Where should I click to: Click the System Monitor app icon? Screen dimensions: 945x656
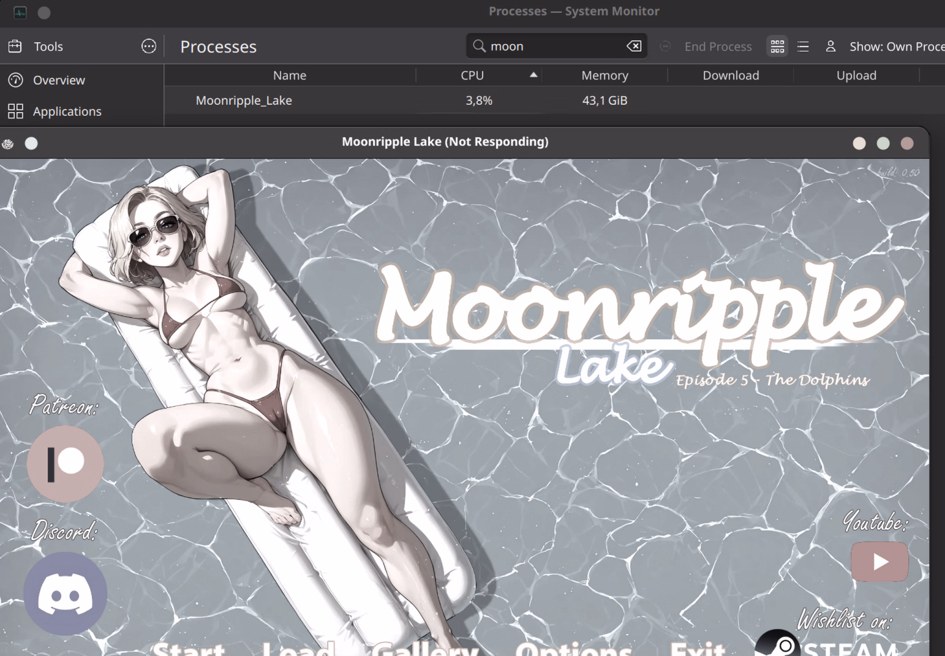point(20,12)
